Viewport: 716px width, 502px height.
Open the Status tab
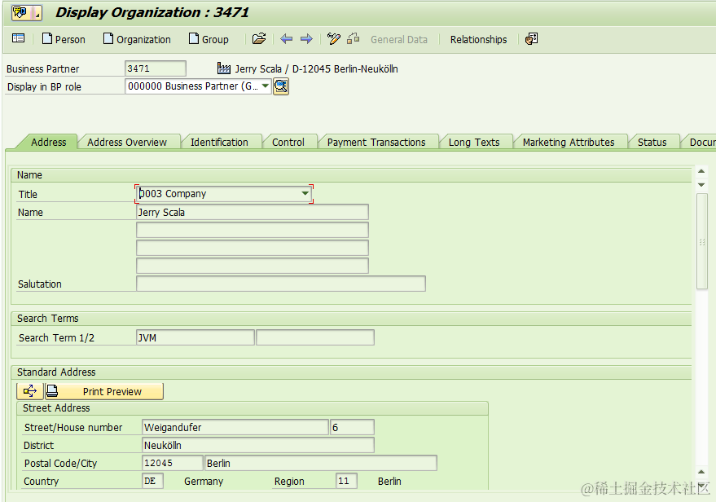[x=652, y=142]
